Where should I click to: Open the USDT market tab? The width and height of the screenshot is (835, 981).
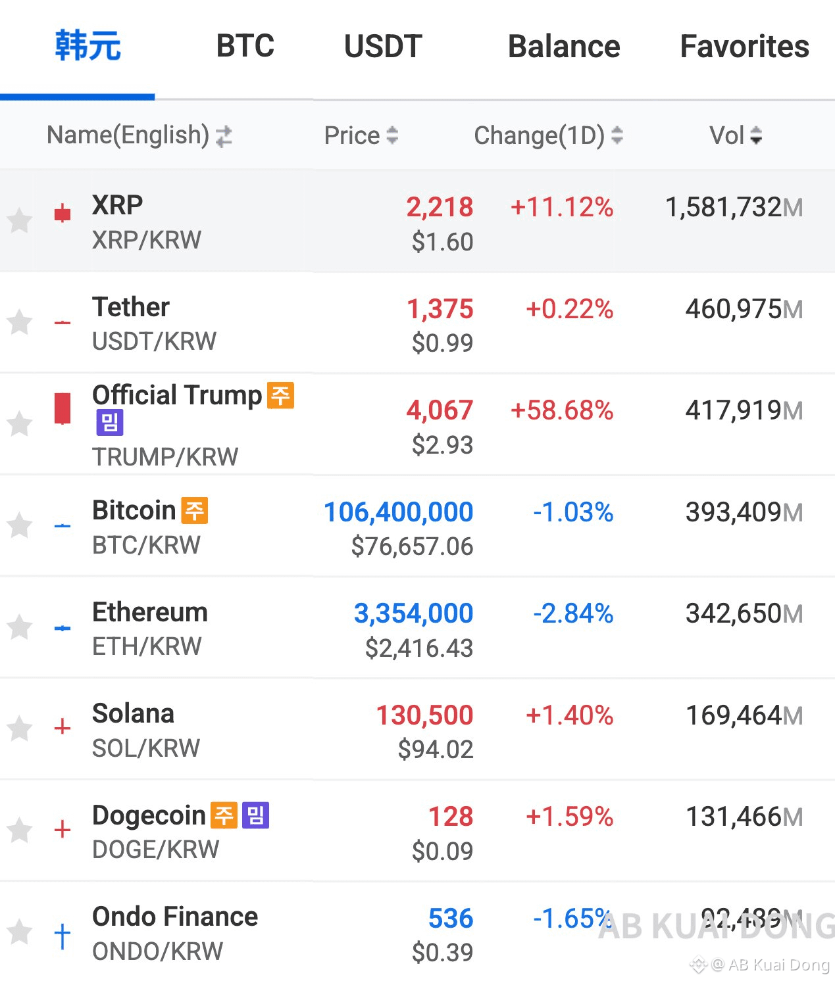coord(383,46)
